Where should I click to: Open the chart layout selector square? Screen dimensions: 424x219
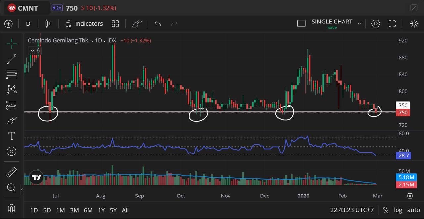click(301, 23)
